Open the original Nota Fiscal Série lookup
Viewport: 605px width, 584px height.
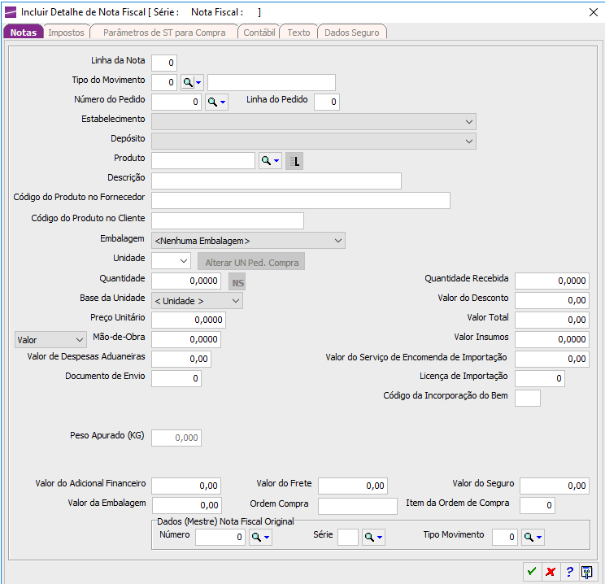[x=373, y=537]
